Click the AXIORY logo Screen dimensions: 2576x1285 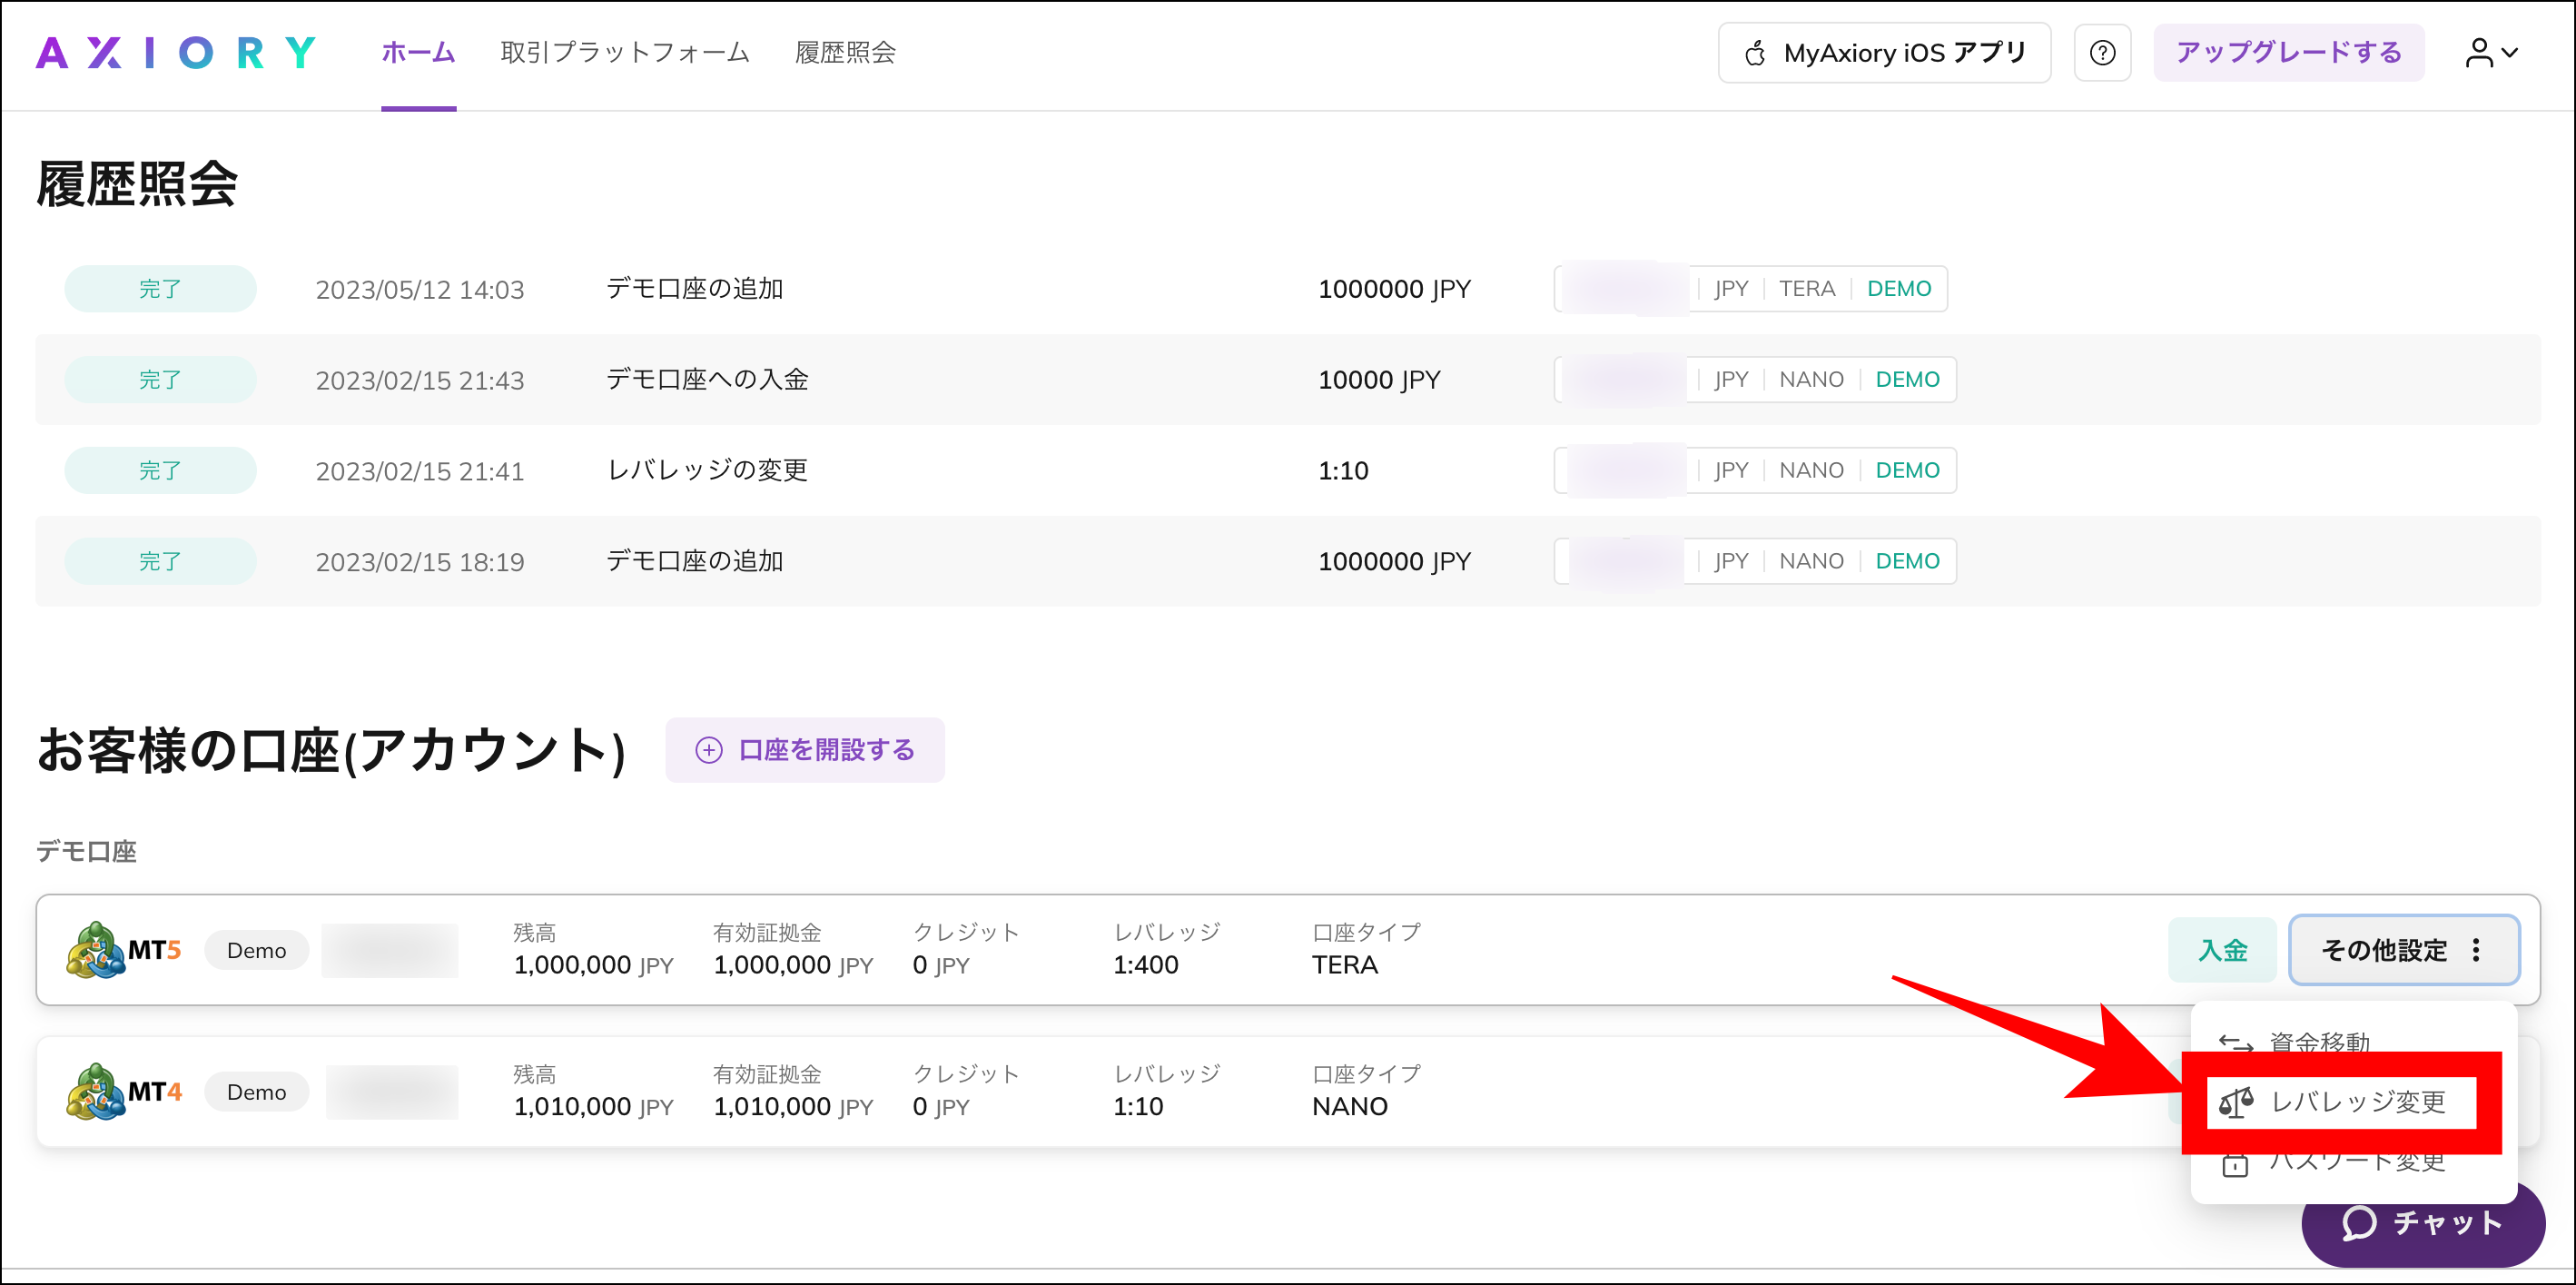176,52
